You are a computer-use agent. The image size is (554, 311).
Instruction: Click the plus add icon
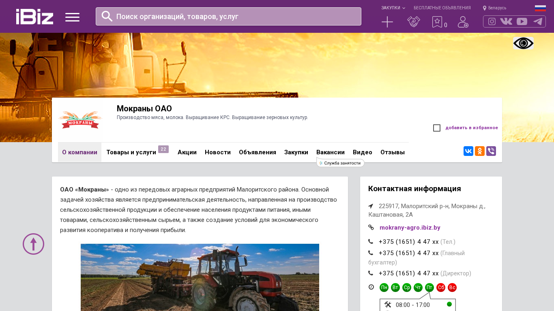(x=387, y=22)
